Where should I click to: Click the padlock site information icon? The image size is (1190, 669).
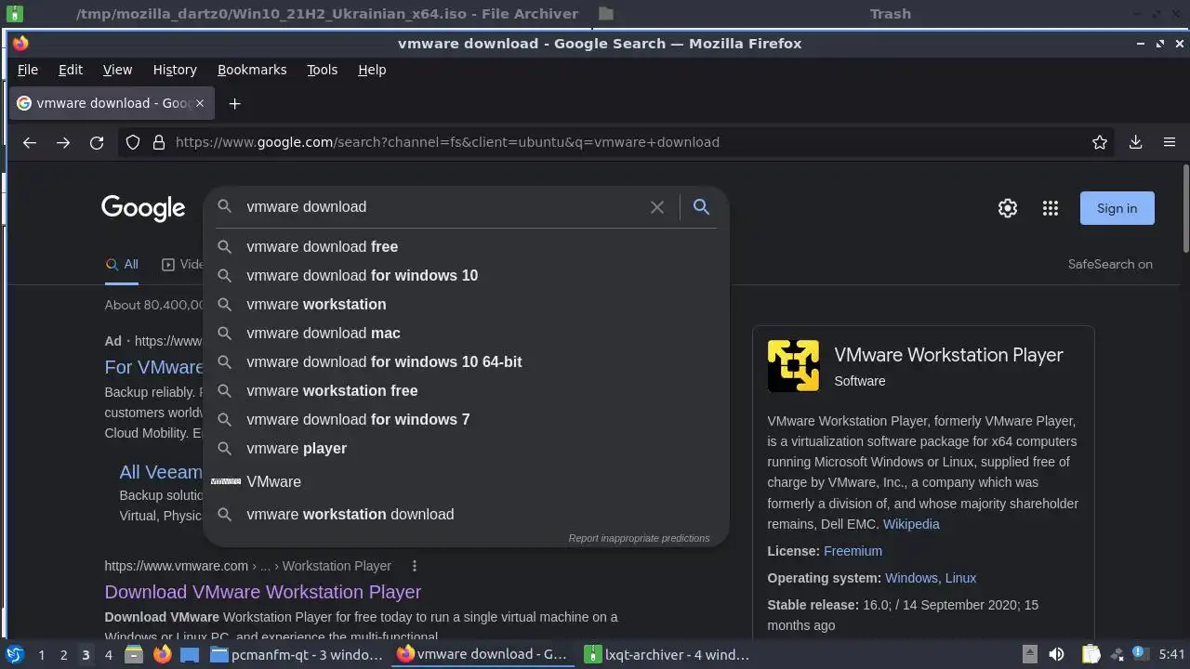(x=159, y=142)
